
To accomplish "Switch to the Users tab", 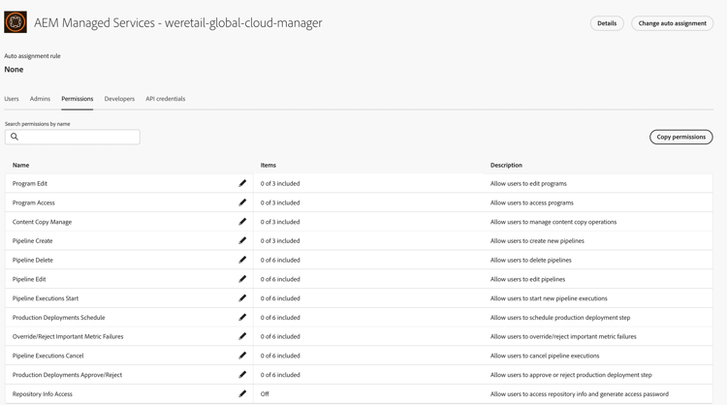I will pos(12,99).
